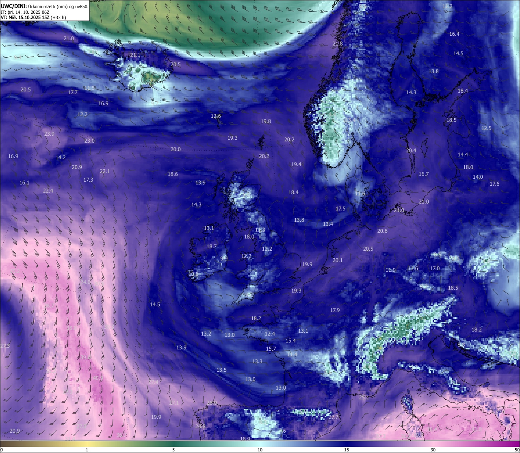This screenshot has width=520, height=453.
Task: Click the map value '18.7' over Ireland
Action: point(212,247)
